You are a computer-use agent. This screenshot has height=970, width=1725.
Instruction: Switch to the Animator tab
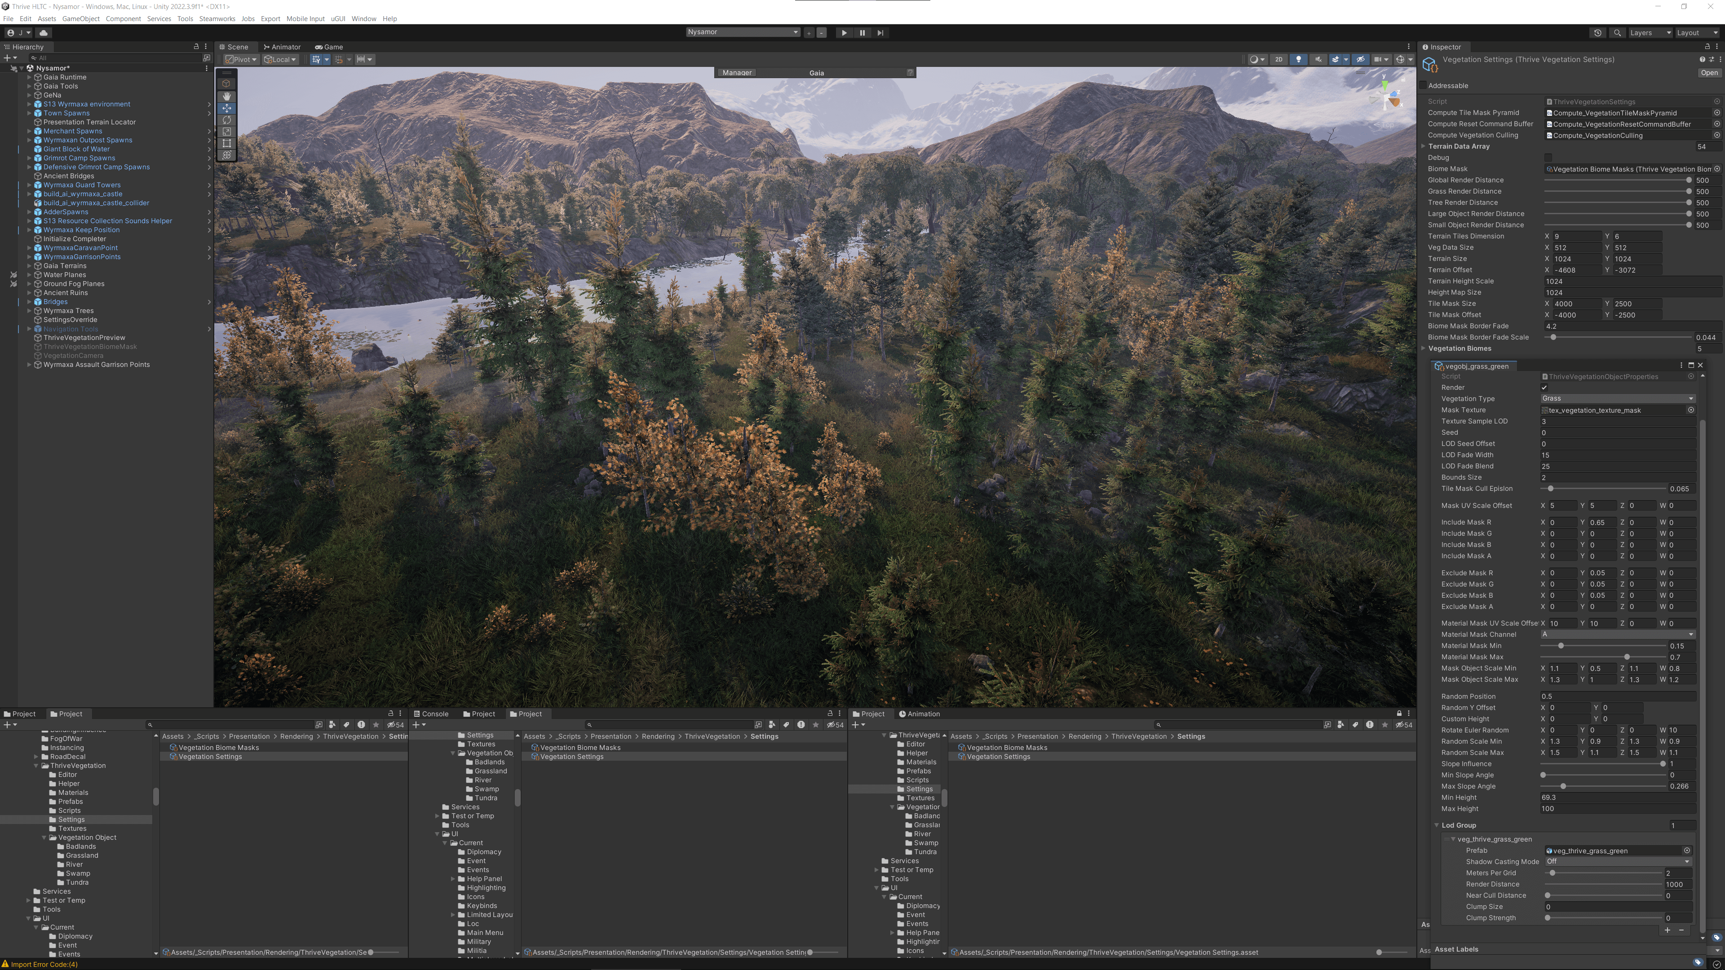282,47
